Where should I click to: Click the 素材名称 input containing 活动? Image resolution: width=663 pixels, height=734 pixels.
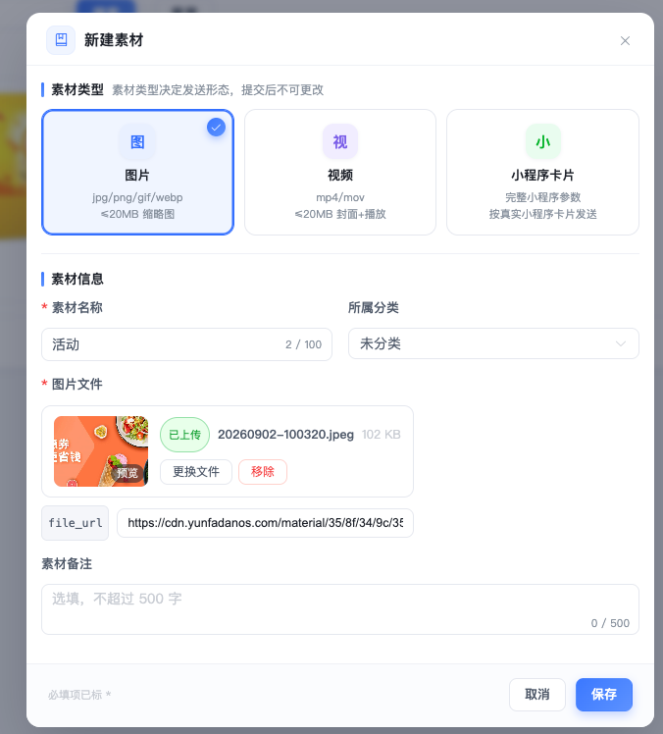click(186, 344)
